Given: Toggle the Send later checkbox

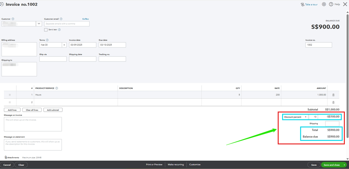Looking at the screenshot, I should pyautogui.click(x=45, y=29).
